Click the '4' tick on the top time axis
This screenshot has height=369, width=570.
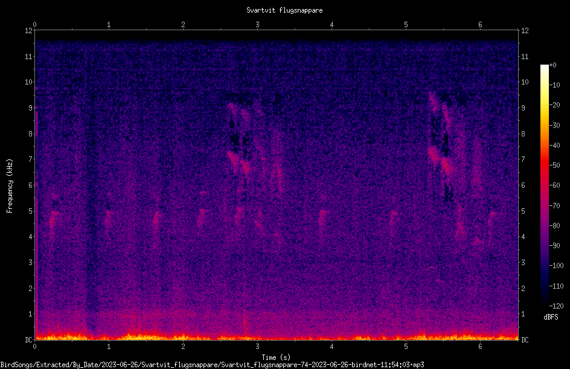pyautogui.click(x=331, y=25)
